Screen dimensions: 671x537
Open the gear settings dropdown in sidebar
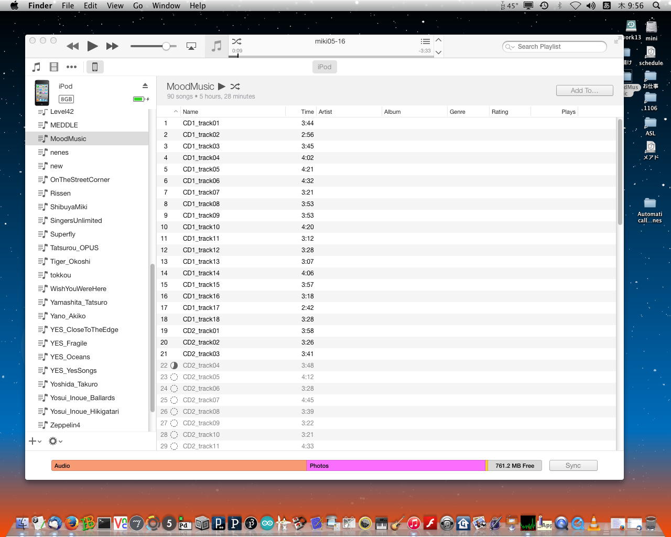pyautogui.click(x=55, y=441)
